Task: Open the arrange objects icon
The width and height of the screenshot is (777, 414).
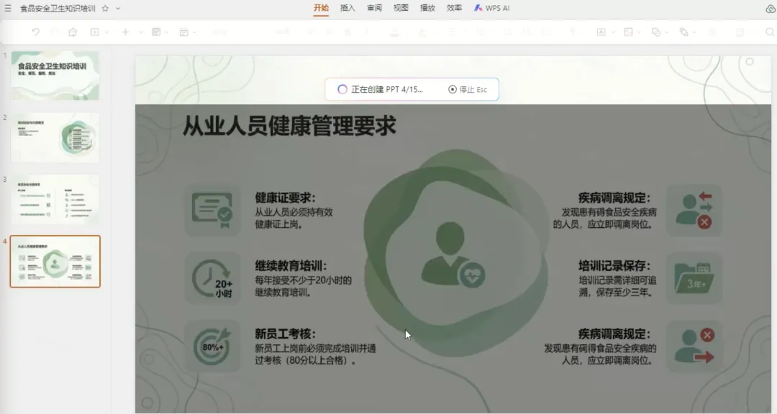Action: click(684, 32)
